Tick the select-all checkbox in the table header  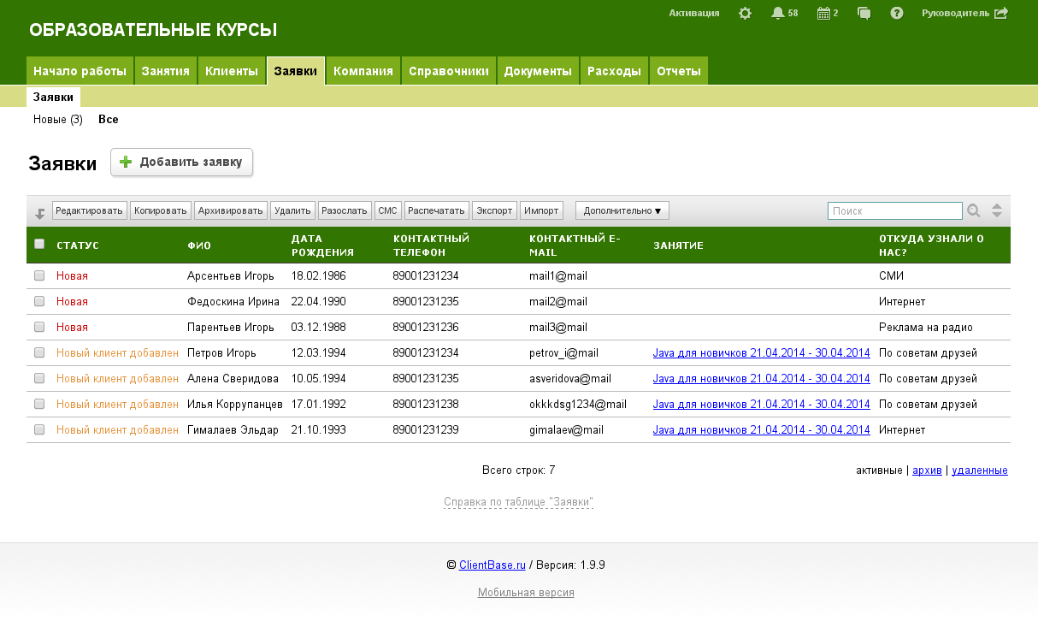coord(39,244)
